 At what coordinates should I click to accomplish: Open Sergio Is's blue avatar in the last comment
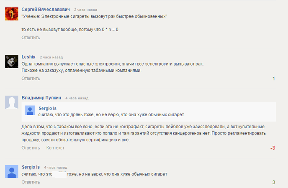pos(12,172)
